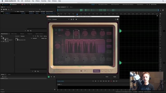The height and width of the screenshot is (93, 166).
Task: Click the TRIAL badge in plugin
Action: point(96,71)
